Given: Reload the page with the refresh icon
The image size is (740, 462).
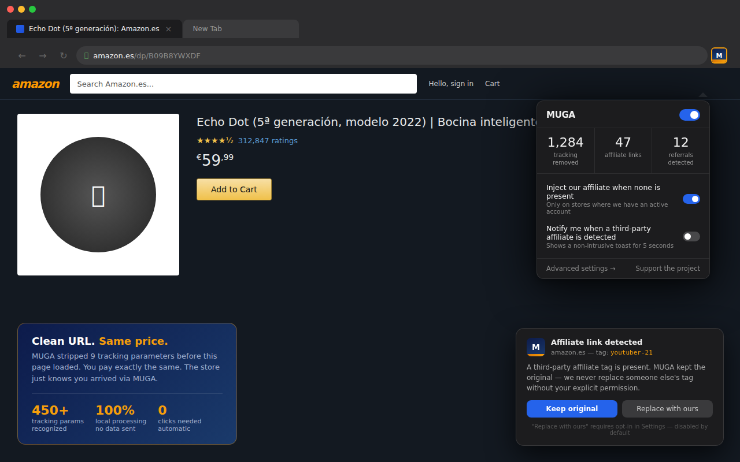Looking at the screenshot, I should (64, 55).
